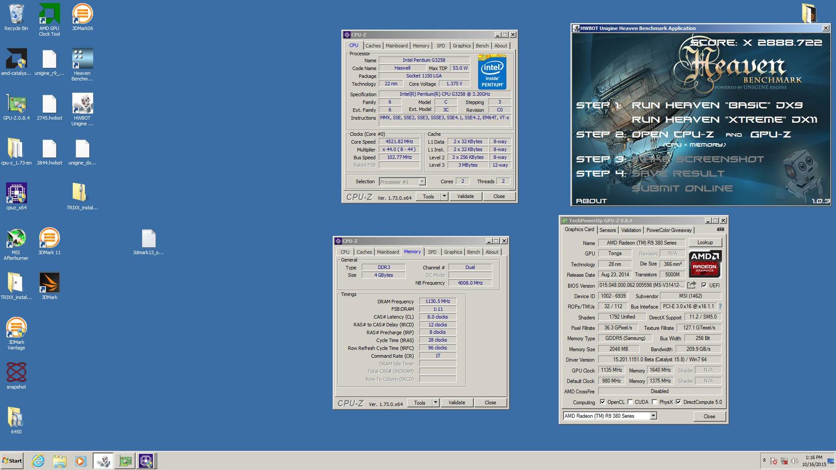This screenshot has width=836, height=470.
Task: Expand the Radeon R9 380 Series GPU dropdown
Action: tap(653, 416)
